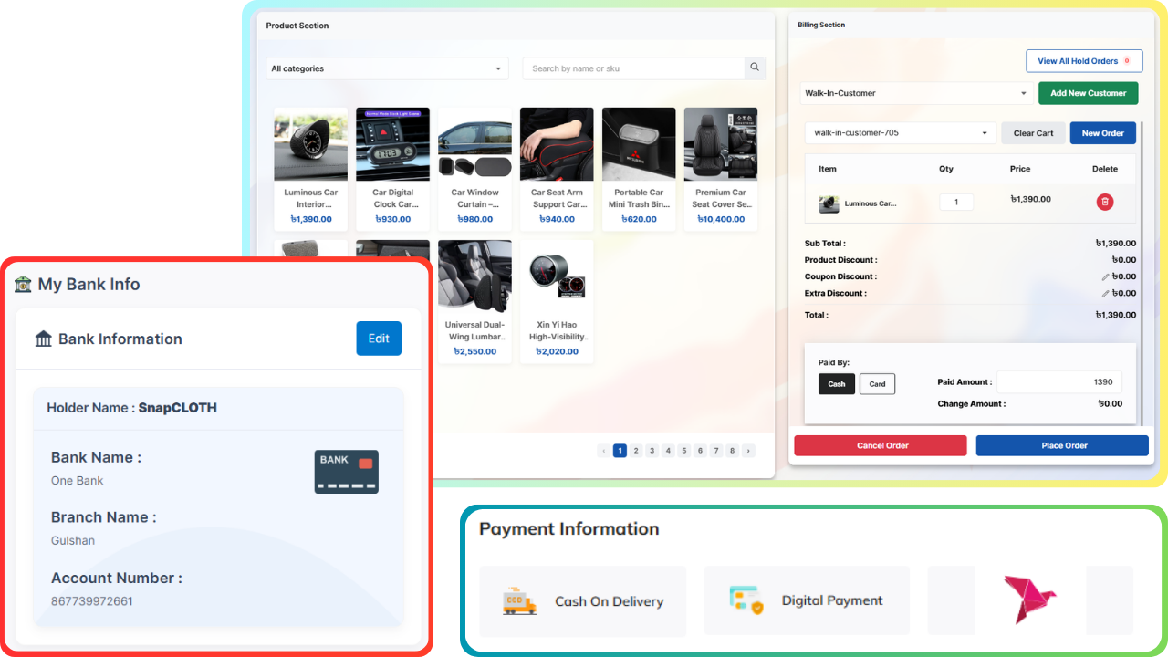Click the Search by name or sku field

click(x=634, y=68)
